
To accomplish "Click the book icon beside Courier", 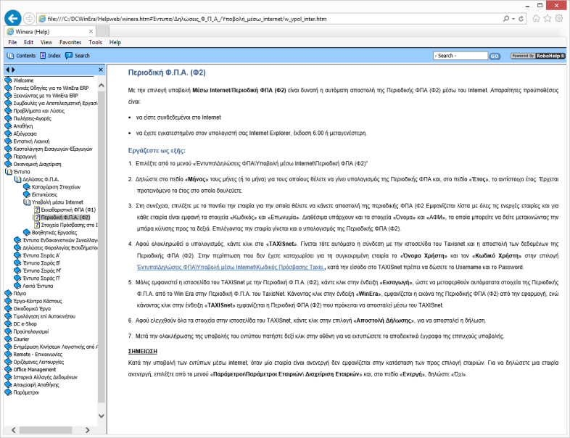I will (8, 339).
